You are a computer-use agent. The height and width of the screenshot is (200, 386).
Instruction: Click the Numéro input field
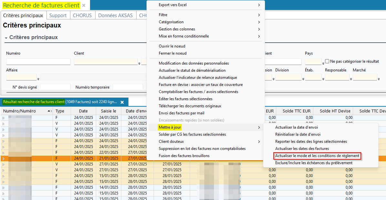(38, 61)
